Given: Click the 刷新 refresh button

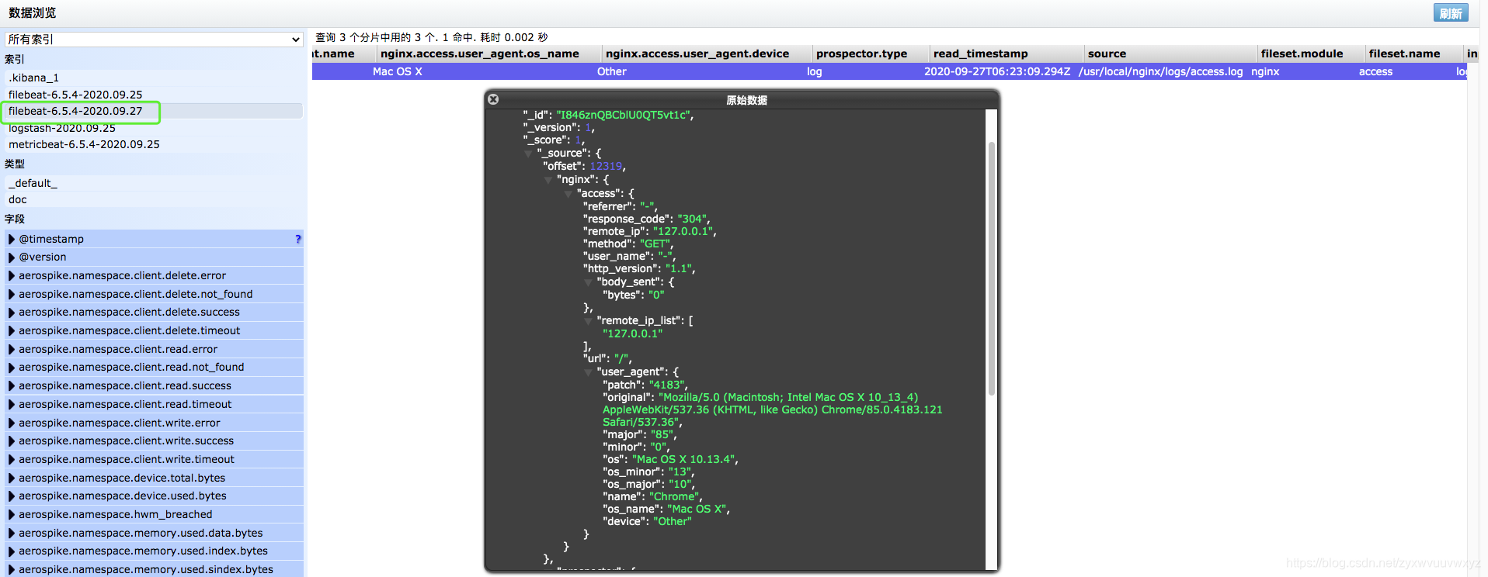Looking at the screenshot, I should point(1450,13).
